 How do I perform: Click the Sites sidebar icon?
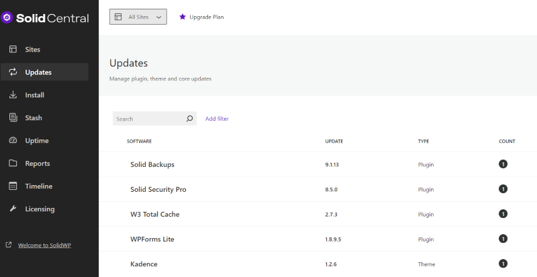[x=13, y=50]
